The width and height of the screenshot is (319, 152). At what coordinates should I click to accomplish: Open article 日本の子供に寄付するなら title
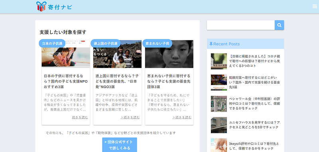click(66, 81)
